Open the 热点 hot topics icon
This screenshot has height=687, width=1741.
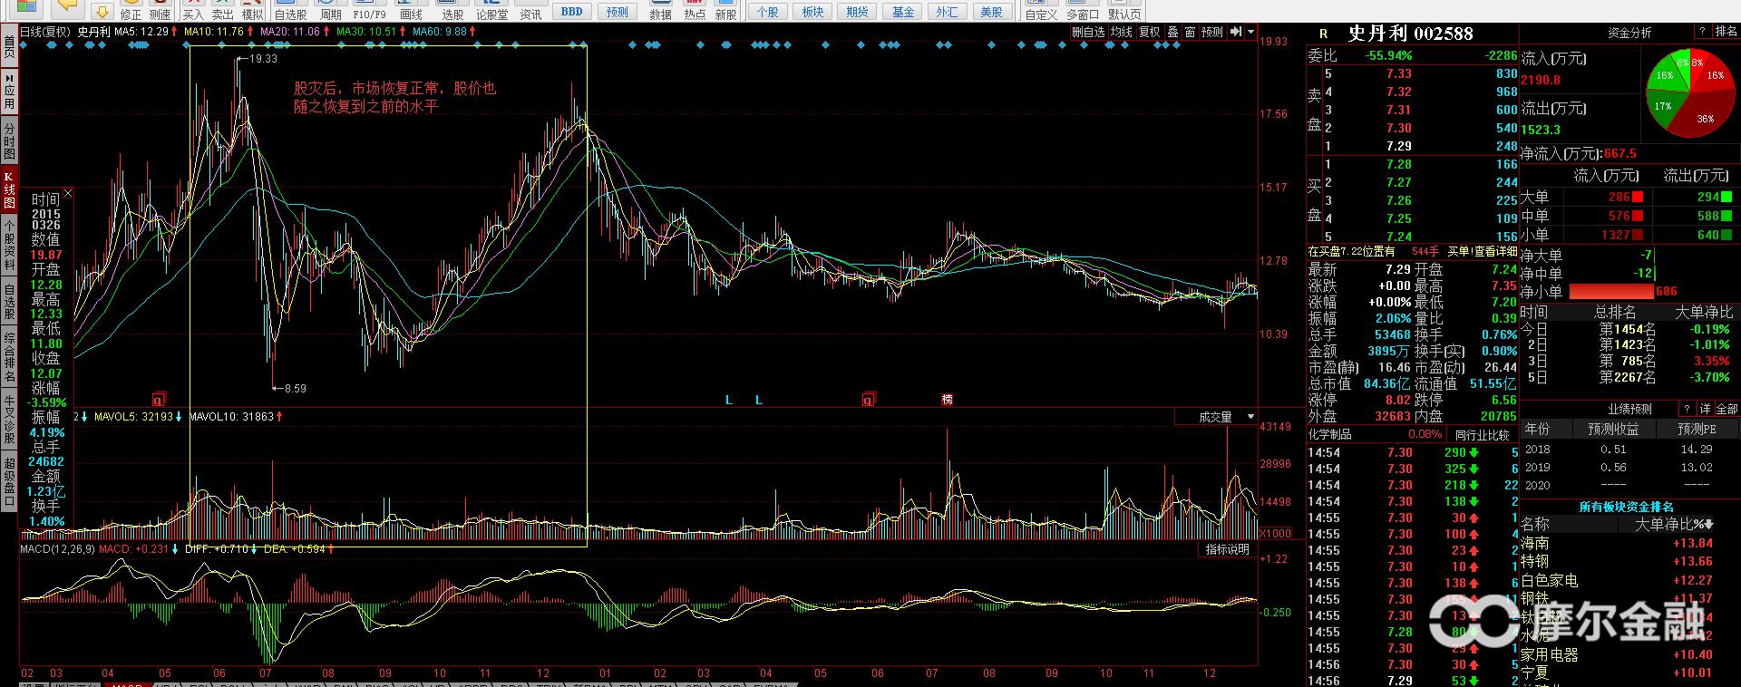pyautogui.click(x=695, y=10)
